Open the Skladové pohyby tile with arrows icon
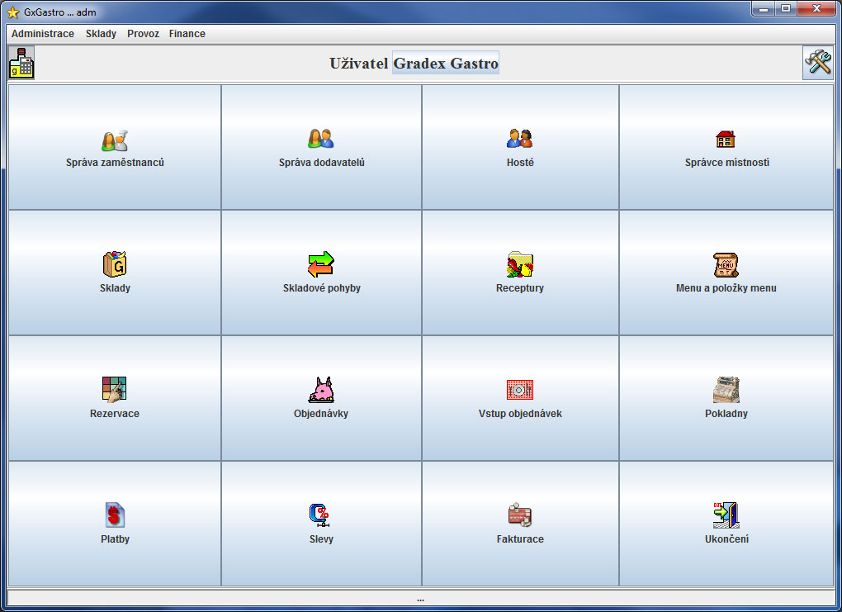 [321, 273]
